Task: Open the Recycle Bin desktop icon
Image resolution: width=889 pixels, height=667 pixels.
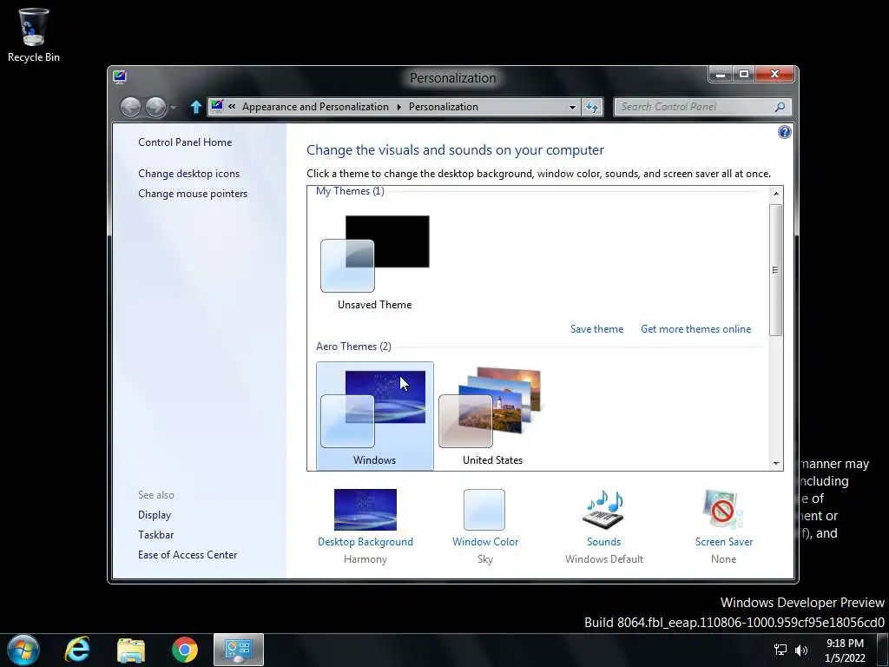Action: 34,35
